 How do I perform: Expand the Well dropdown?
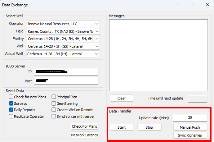click(x=97, y=46)
